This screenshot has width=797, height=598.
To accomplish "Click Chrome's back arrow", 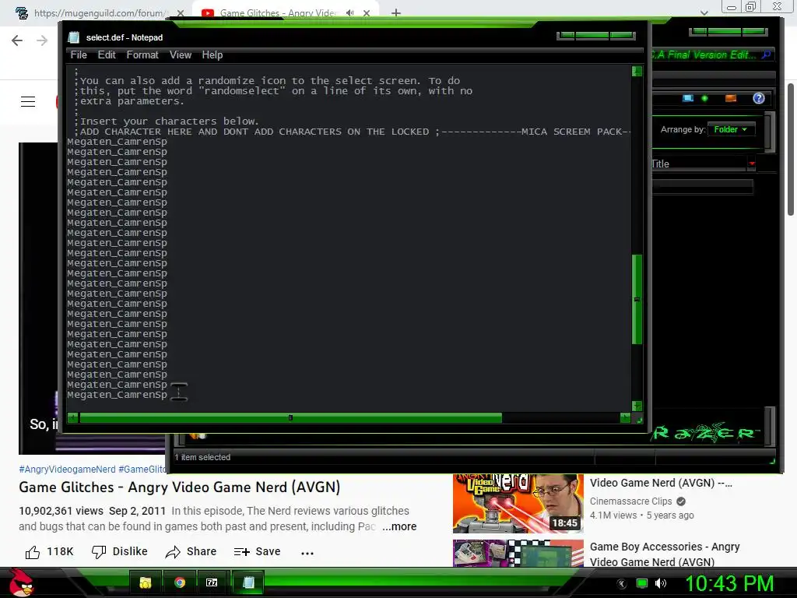I will tap(17, 40).
